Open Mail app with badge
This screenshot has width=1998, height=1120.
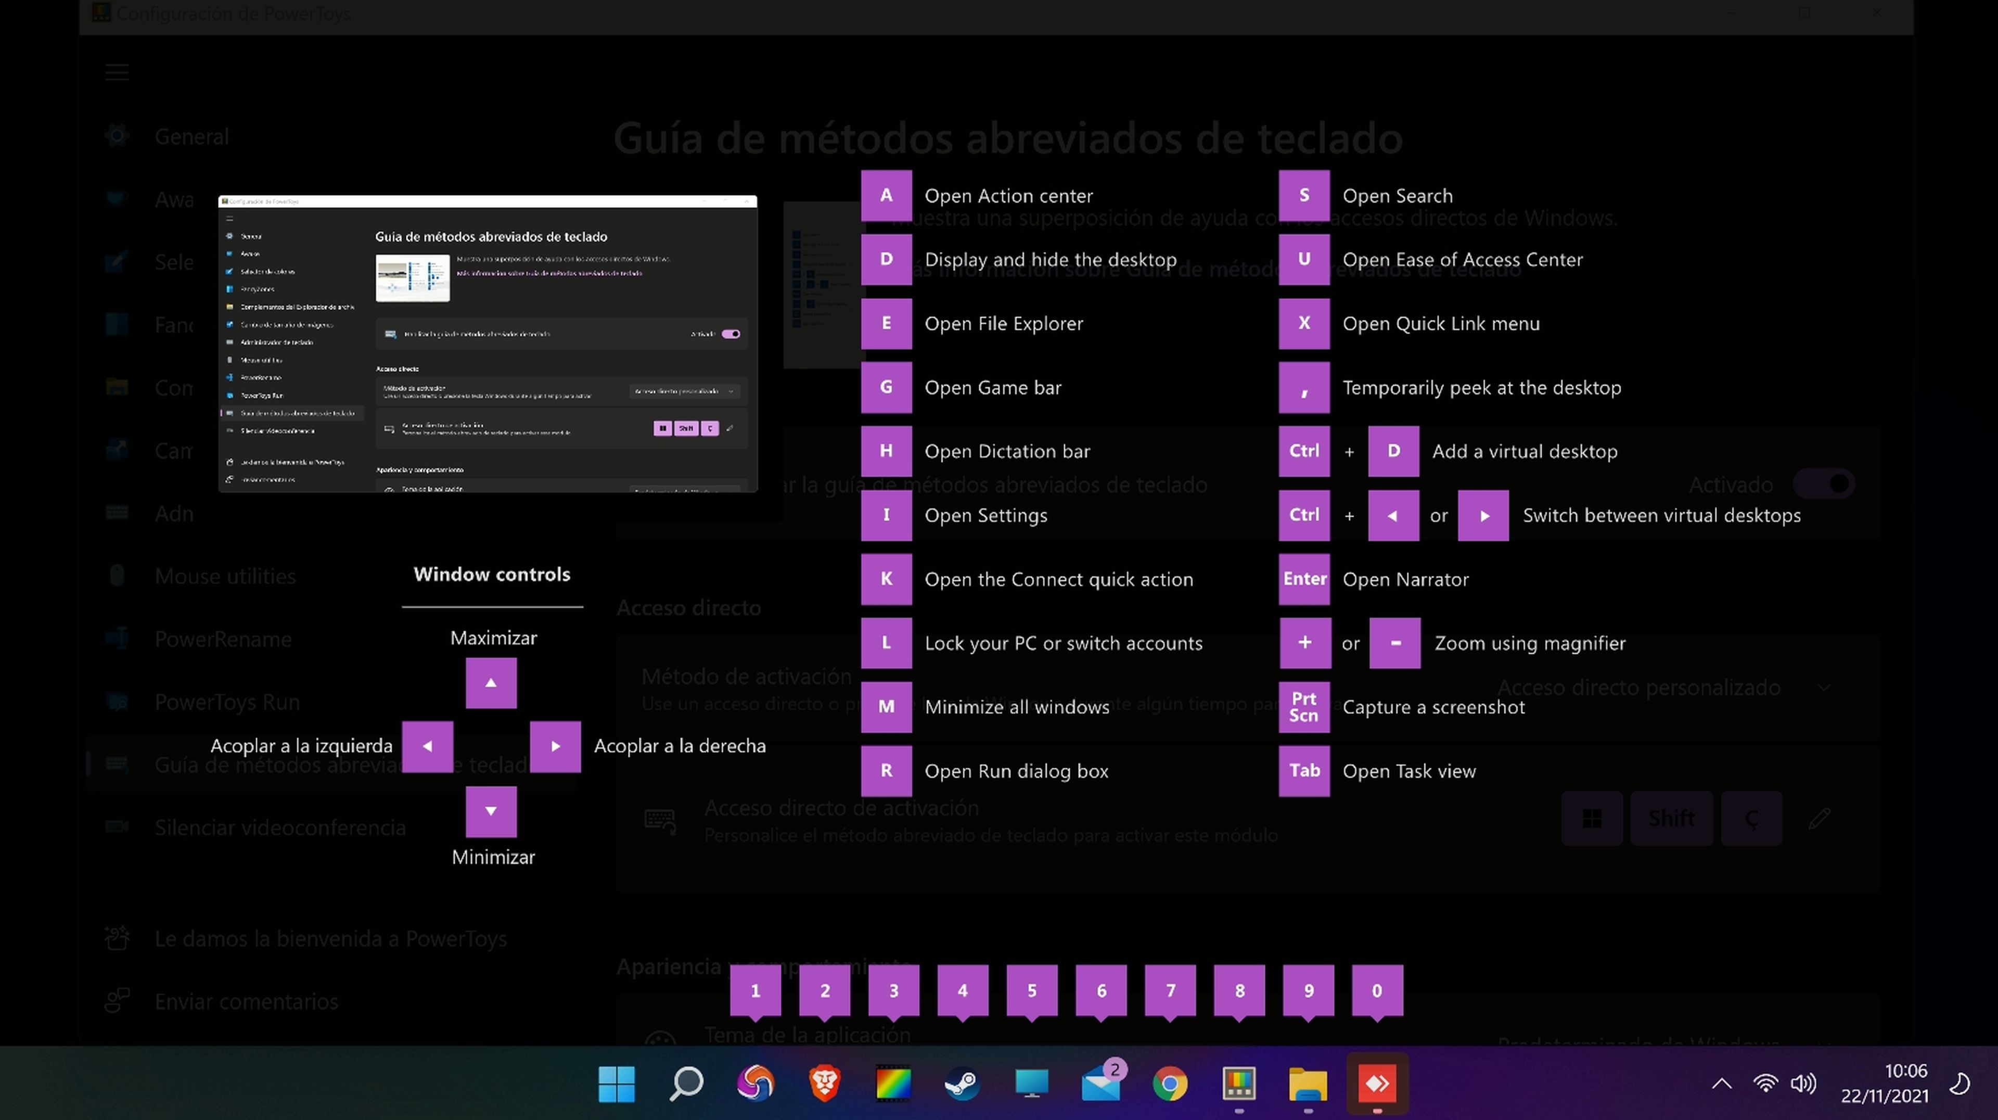tap(1102, 1084)
